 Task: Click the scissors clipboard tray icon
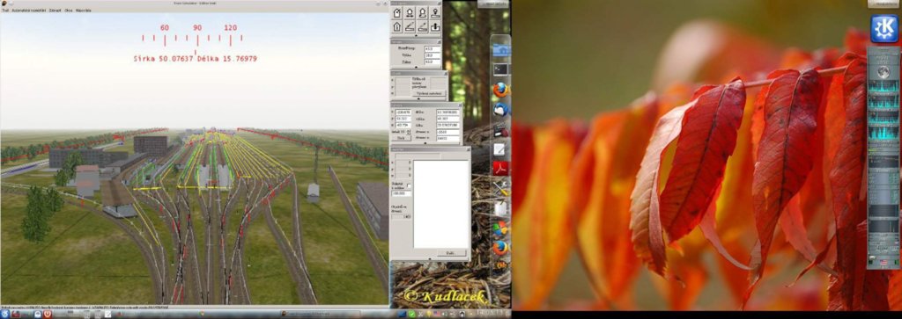tap(420, 314)
